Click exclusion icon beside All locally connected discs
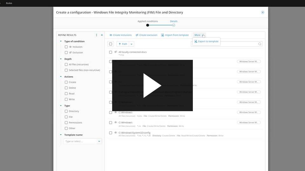The image size is (305, 171). click(116, 52)
